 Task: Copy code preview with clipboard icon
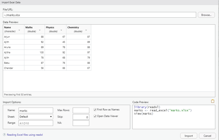[212, 101]
